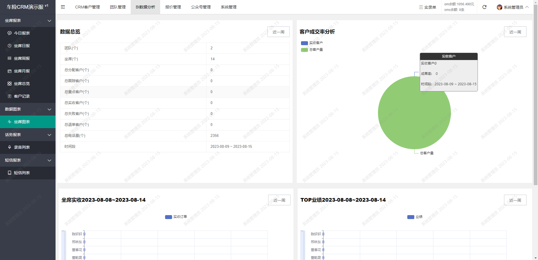
Task: Click the microphone icon for 录音列表
Action: coord(10,147)
